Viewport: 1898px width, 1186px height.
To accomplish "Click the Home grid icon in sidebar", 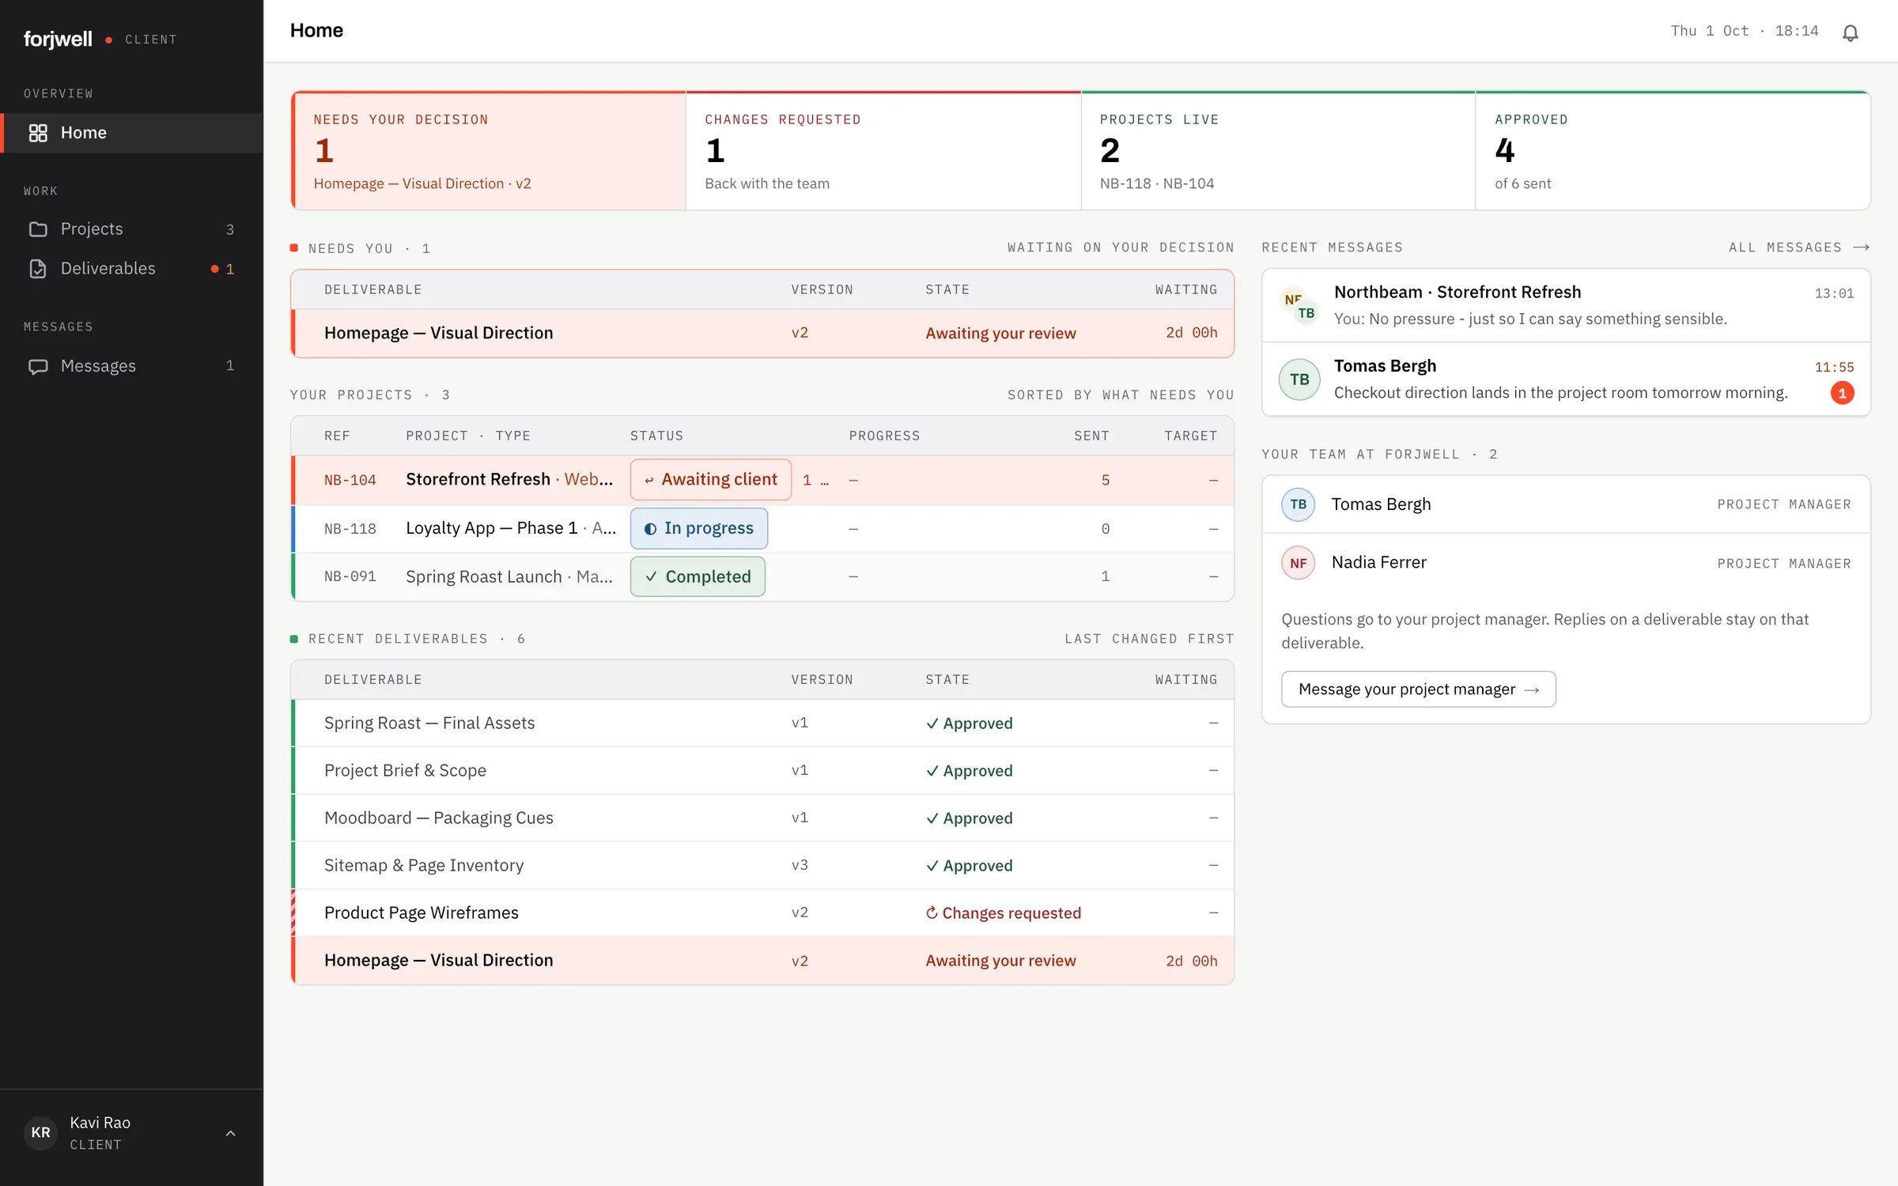I will pyautogui.click(x=38, y=133).
